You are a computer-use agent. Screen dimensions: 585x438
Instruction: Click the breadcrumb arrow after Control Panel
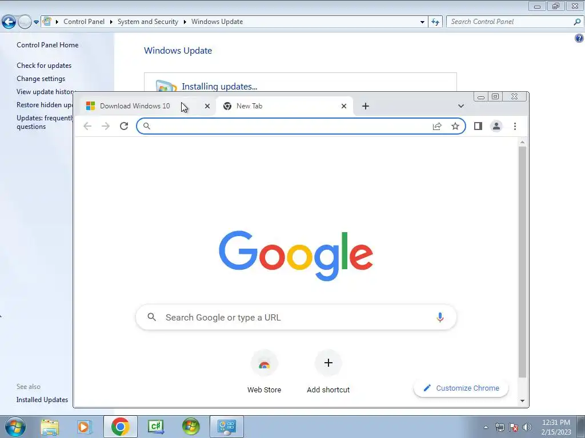point(111,22)
